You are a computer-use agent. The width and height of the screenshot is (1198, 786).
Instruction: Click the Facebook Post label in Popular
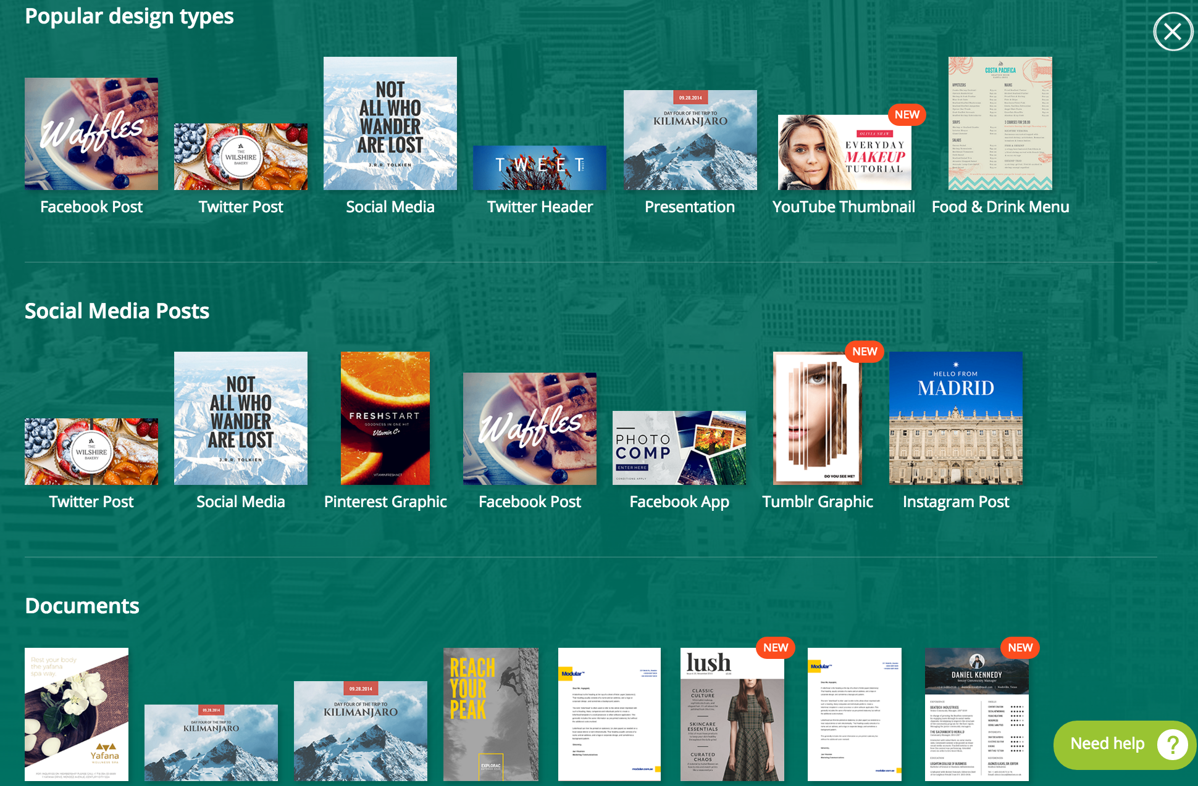tap(91, 207)
